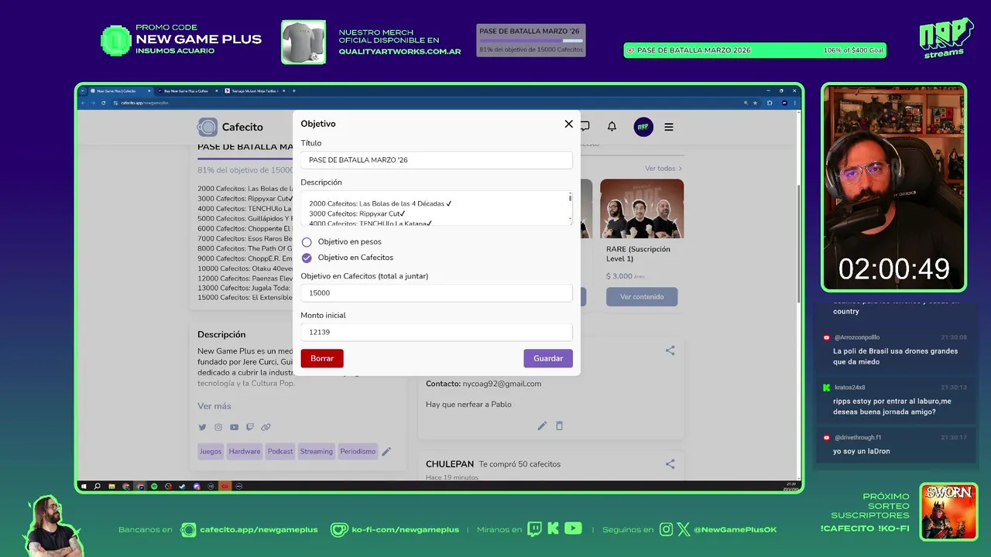Select the Streaming tag
Viewport: 991px width, 557px height.
pos(317,451)
